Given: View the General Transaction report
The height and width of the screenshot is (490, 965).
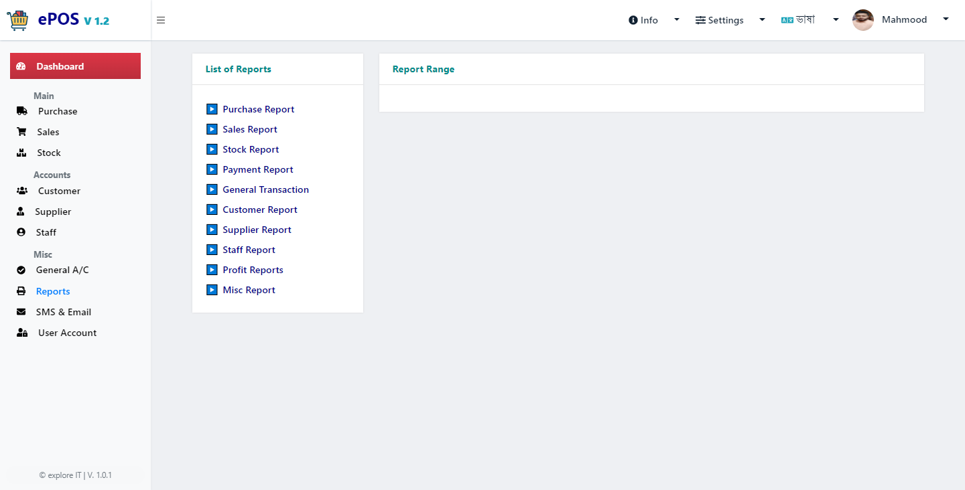Looking at the screenshot, I should [x=265, y=189].
